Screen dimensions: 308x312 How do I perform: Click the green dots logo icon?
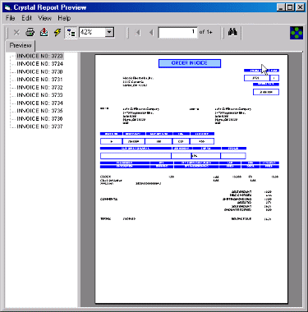(x=297, y=33)
